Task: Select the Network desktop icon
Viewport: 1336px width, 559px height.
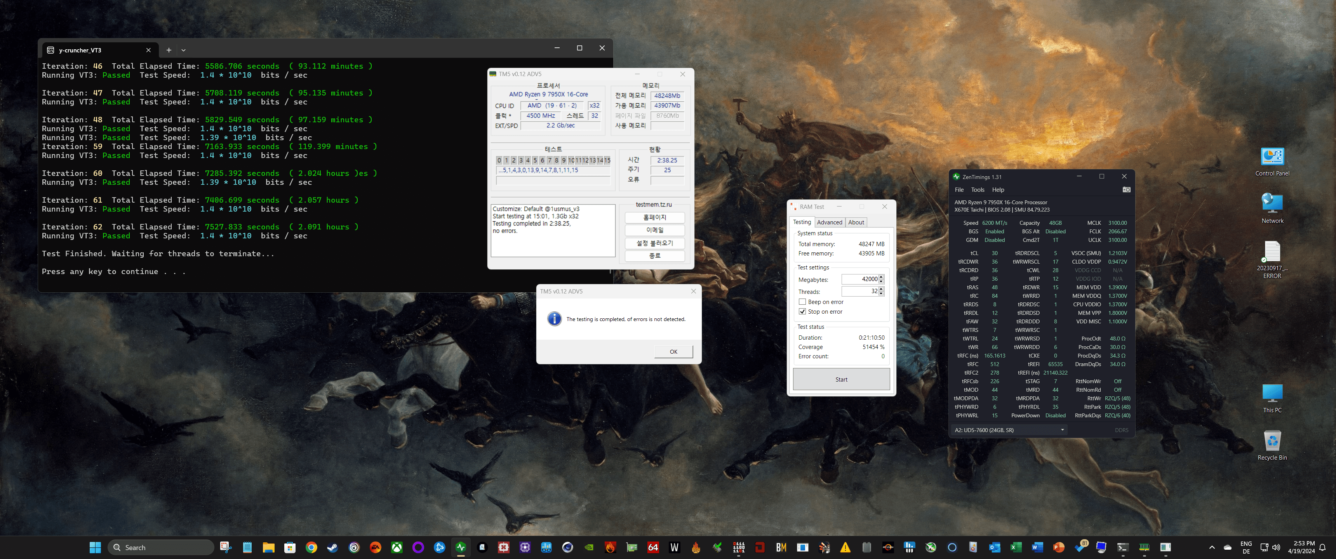Action: (x=1272, y=208)
